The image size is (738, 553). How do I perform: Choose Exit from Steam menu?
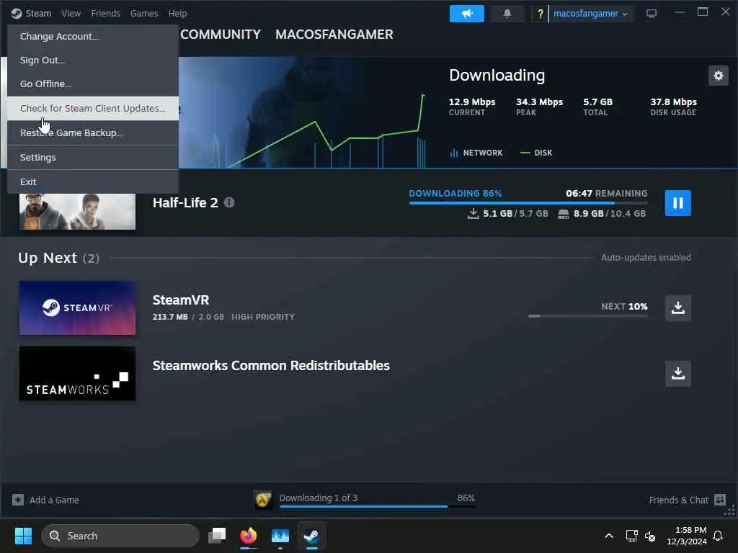pos(93,182)
